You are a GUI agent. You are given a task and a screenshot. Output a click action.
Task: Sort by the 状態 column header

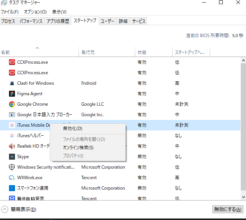[154, 52]
